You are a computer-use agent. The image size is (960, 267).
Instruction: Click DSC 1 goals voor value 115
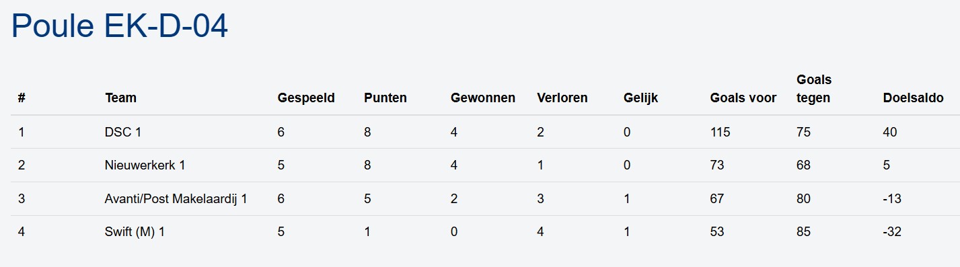point(720,132)
